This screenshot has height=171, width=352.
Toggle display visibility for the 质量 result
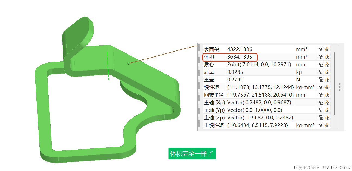pyautogui.click(x=328, y=72)
